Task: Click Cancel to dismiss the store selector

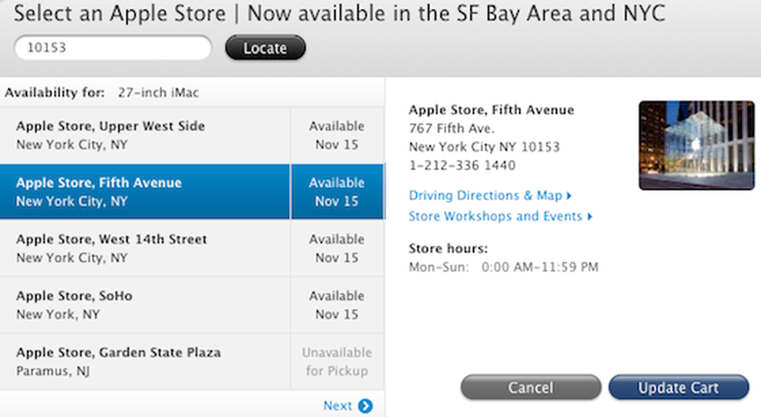Action: [x=530, y=387]
